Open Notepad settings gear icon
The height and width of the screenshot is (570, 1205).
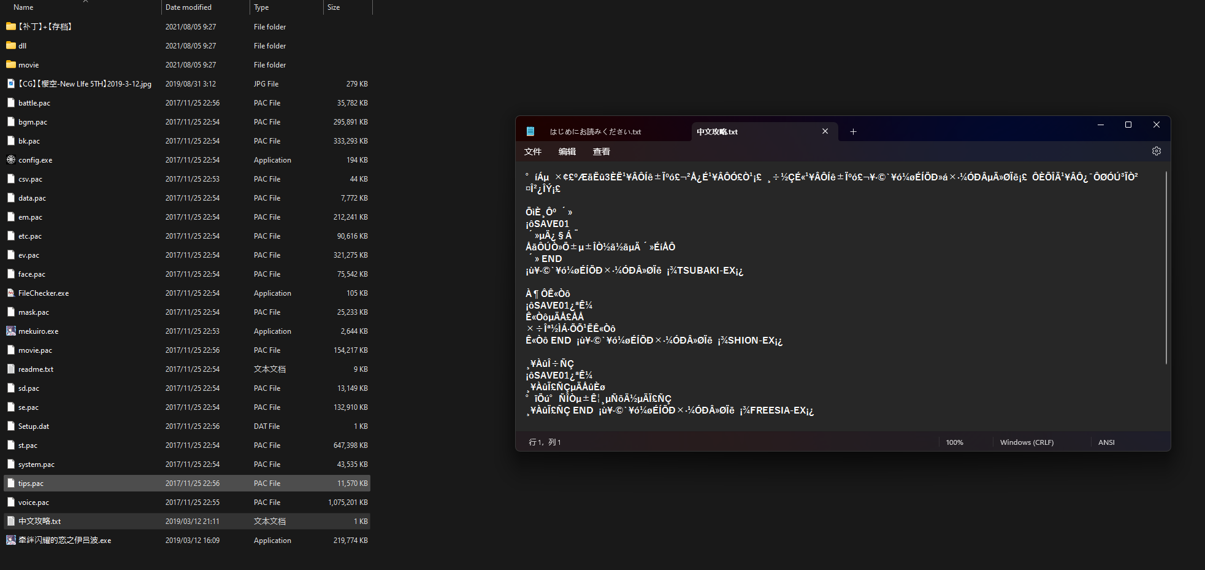click(1156, 151)
